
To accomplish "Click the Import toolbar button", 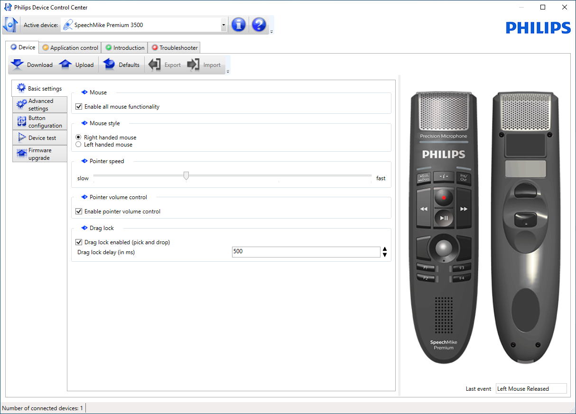I will 204,64.
